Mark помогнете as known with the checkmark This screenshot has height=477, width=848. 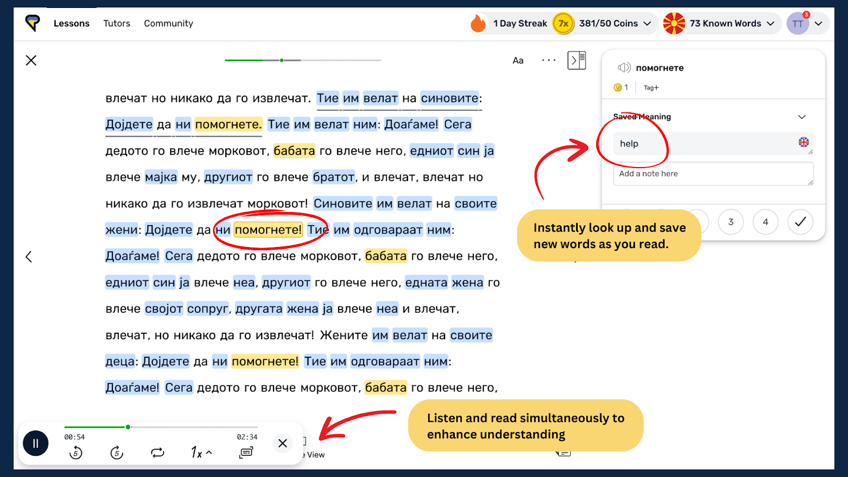(x=800, y=222)
